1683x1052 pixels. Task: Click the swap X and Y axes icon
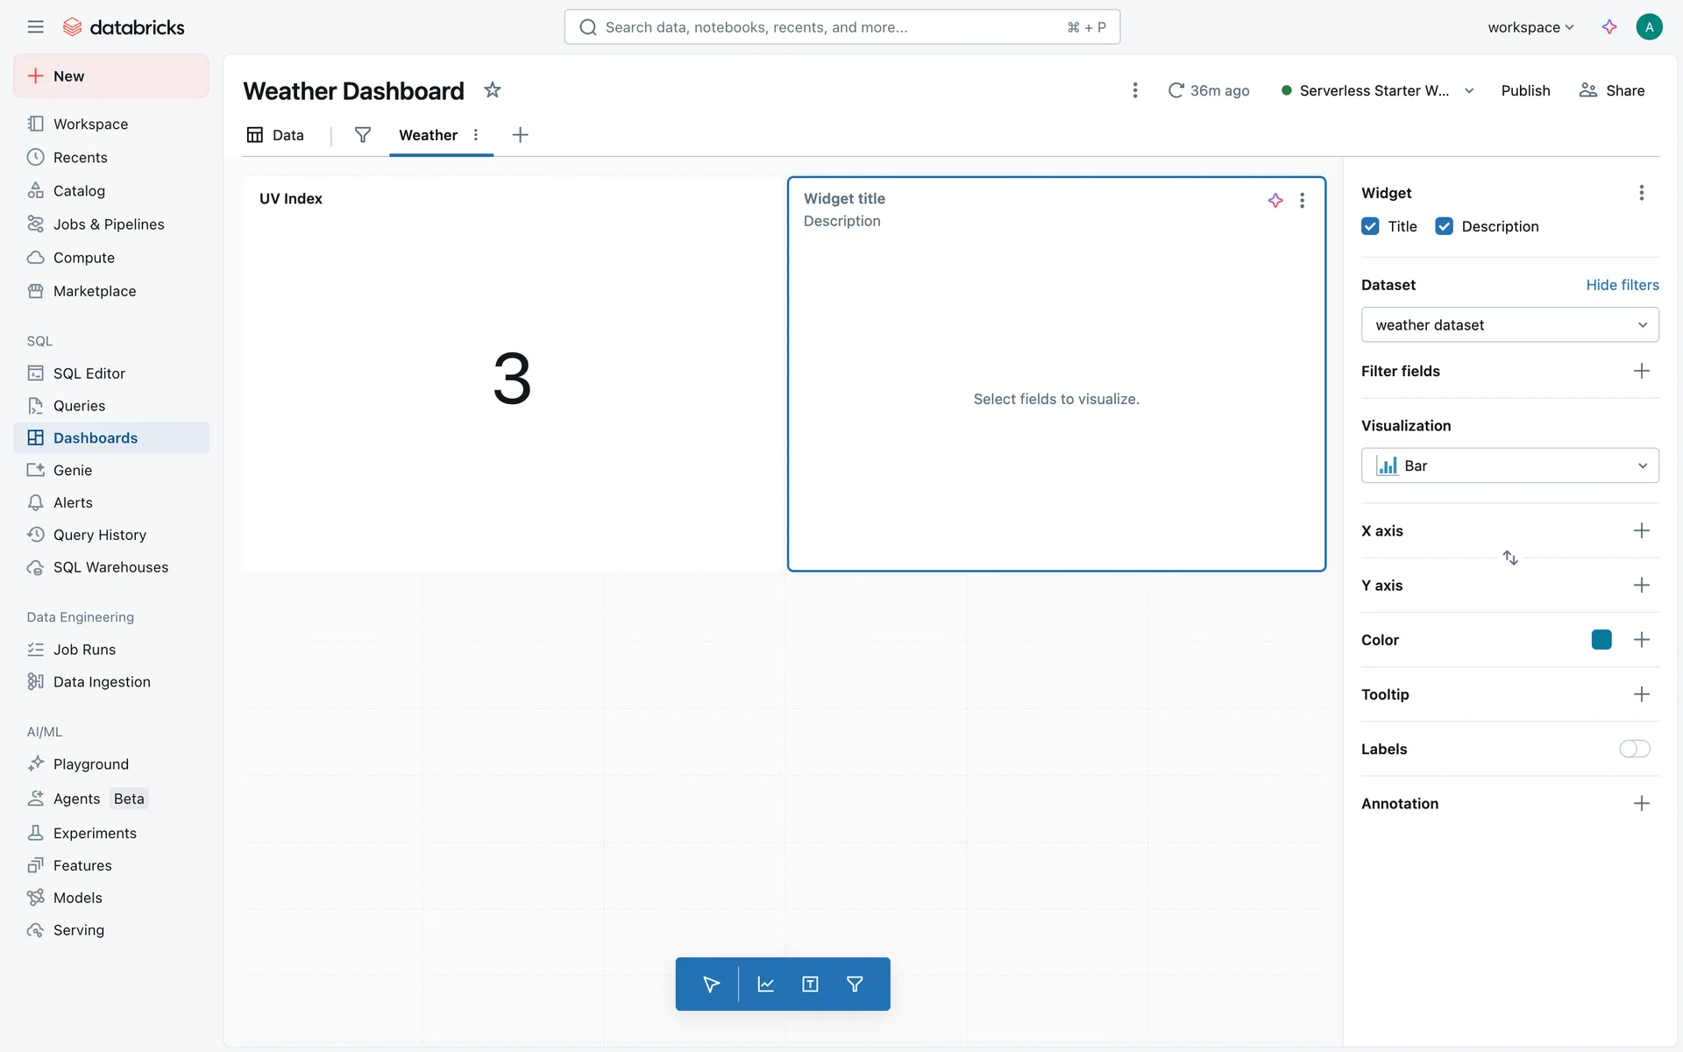[1509, 558]
